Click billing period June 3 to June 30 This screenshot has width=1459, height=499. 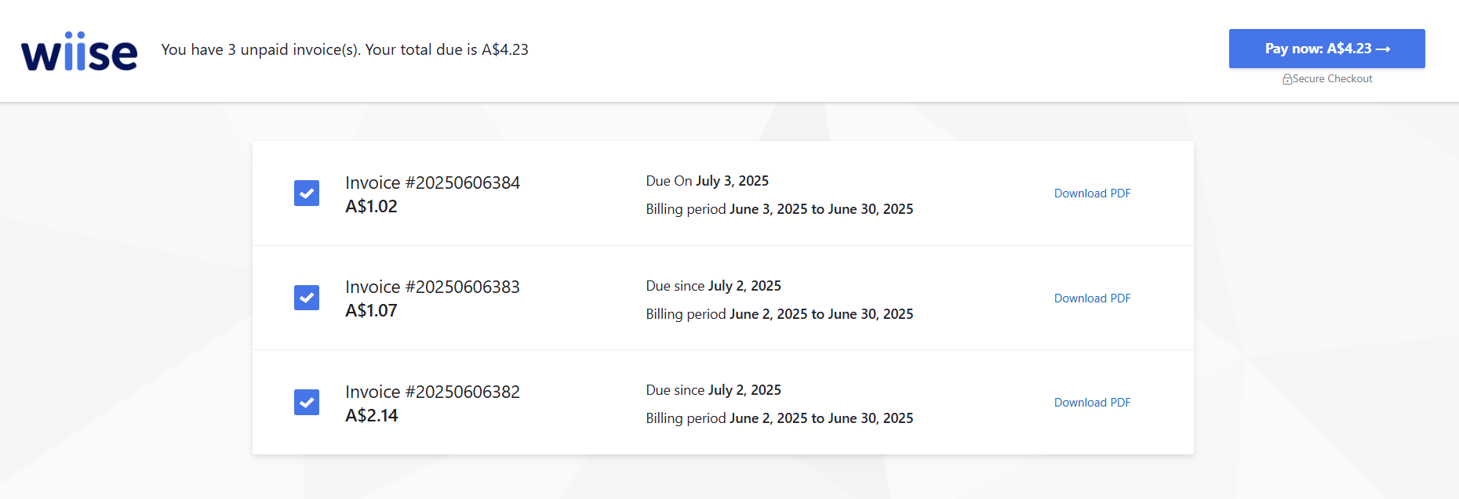point(780,209)
